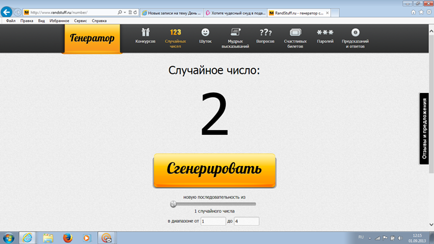Image resolution: width=434 pixels, height=244 pixels.
Task: Open the Отзывы и предложения side tab
Action: tap(424, 129)
